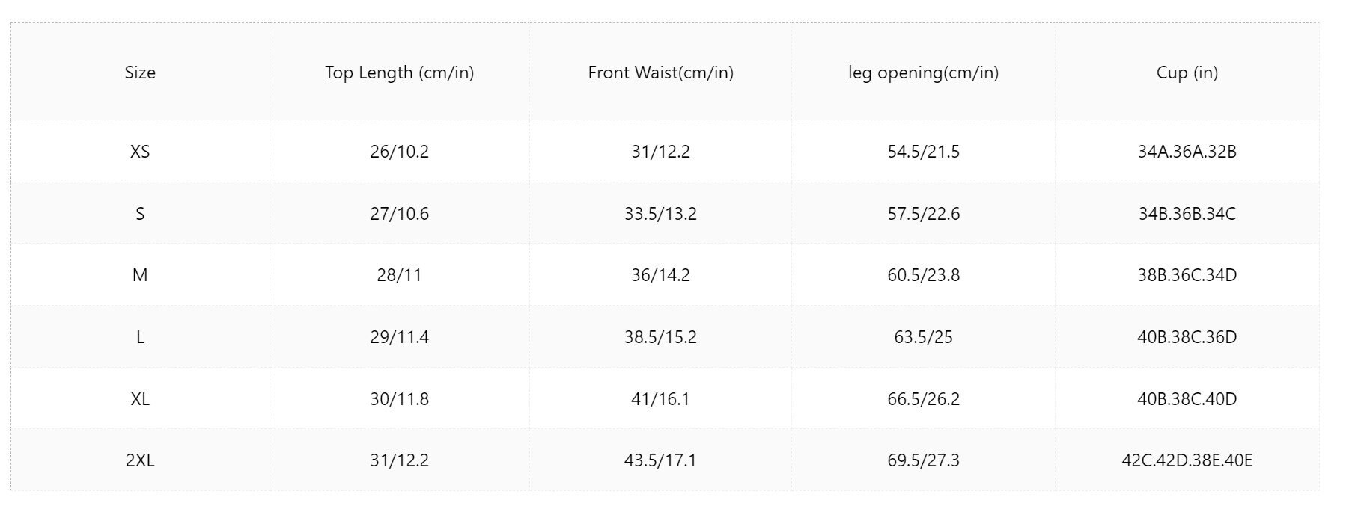1352x512 pixels.
Task: Click the cup value 34A.36A.32B
Action: (1187, 152)
